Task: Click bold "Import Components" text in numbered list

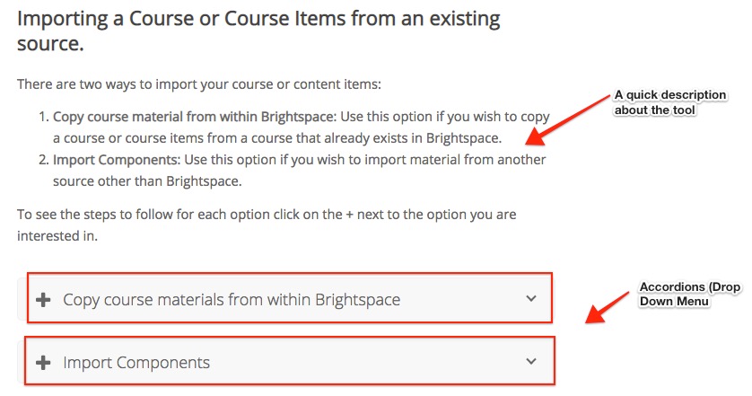Action: (x=116, y=159)
